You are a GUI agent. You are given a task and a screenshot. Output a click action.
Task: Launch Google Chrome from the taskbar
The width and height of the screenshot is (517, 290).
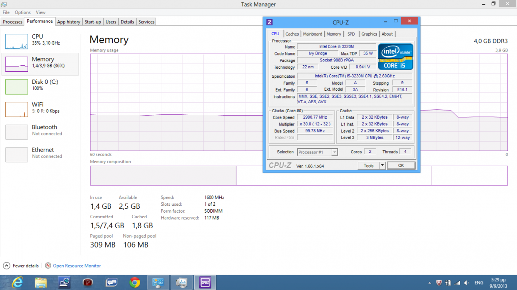[135, 282]
